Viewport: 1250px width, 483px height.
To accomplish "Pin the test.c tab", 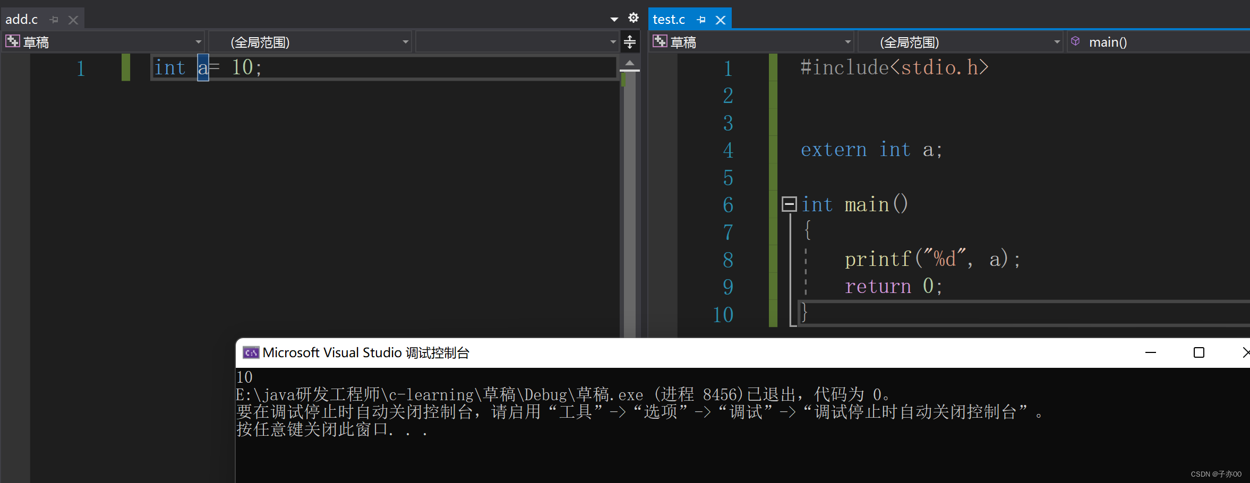I will [x=701, y=20].
